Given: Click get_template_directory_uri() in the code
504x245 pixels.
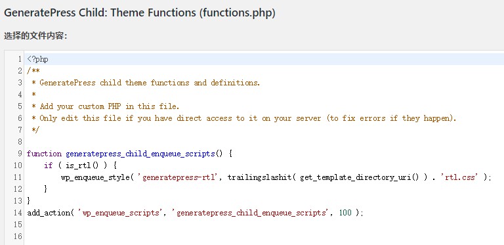Looking at the screenshot, I should (360, 177).
